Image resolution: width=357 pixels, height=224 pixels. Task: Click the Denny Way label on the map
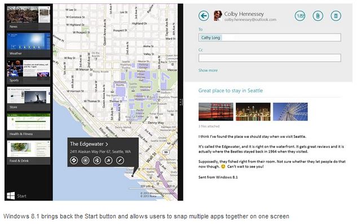156,123
